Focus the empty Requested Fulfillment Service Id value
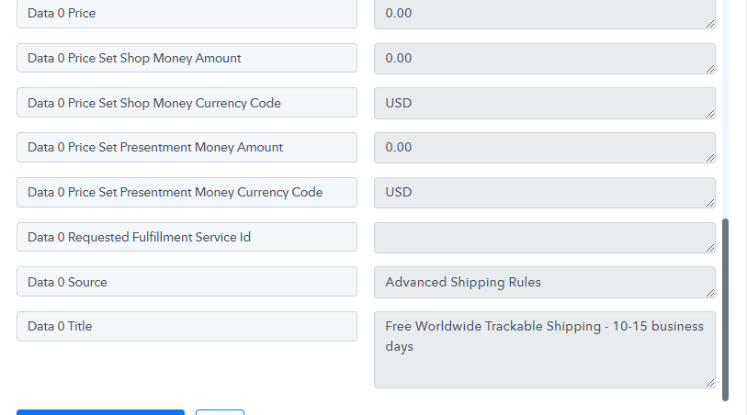This screenshot has width=747, height=415. pyautogui.click(x=545, y=238)
